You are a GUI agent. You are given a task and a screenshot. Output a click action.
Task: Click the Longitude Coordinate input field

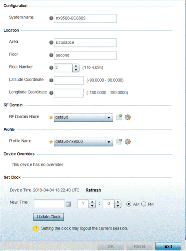68,93
